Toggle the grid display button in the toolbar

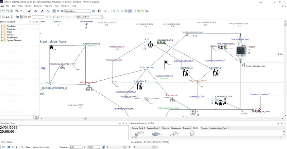tap(58, 11)
